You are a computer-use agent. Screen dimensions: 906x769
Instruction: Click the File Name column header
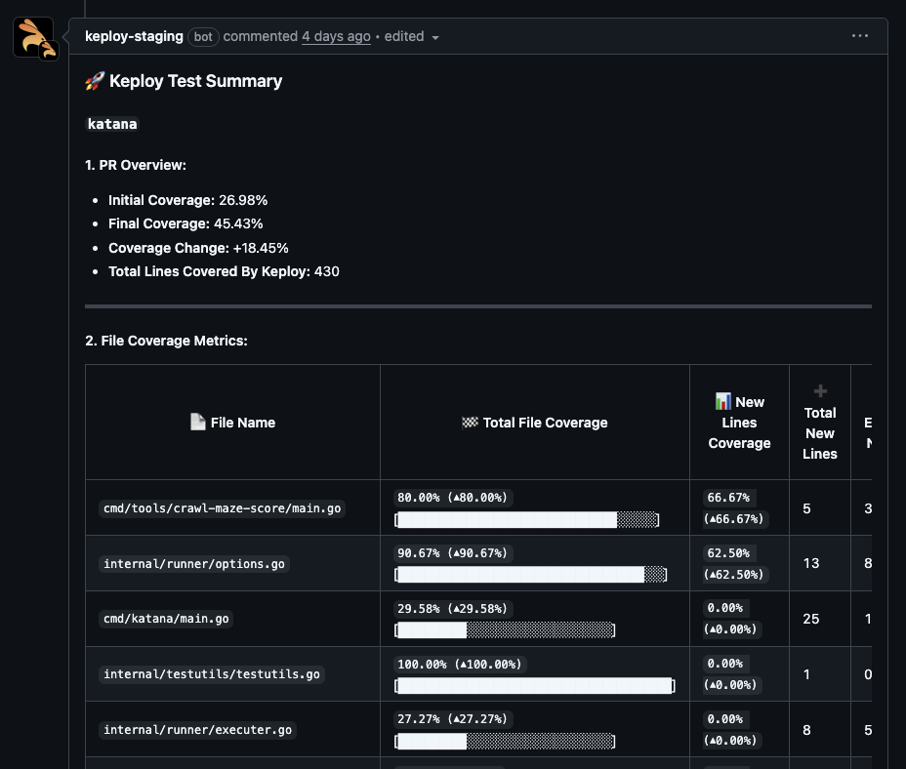(233, 423)
